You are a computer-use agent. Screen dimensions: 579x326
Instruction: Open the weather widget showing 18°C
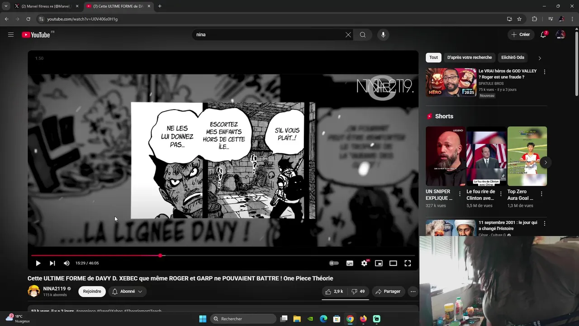18,318
